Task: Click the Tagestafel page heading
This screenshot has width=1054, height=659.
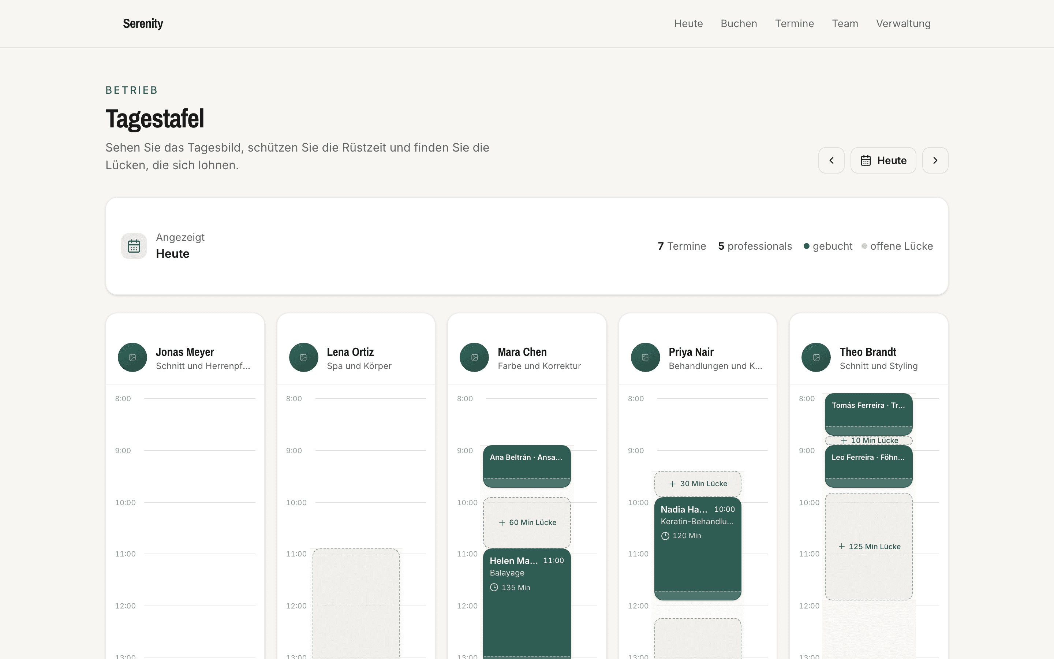Action: [x=154, y=119]
